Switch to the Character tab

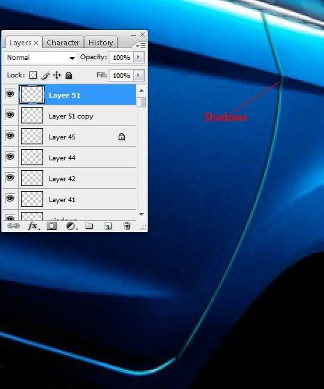[63, 43]
